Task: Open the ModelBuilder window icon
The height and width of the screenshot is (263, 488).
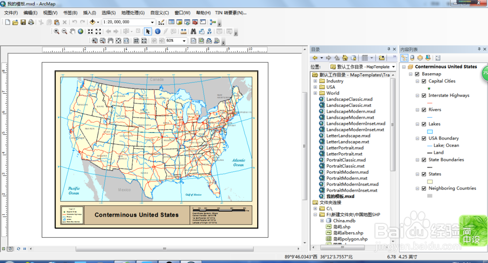Action: click(x=213, y=22)
